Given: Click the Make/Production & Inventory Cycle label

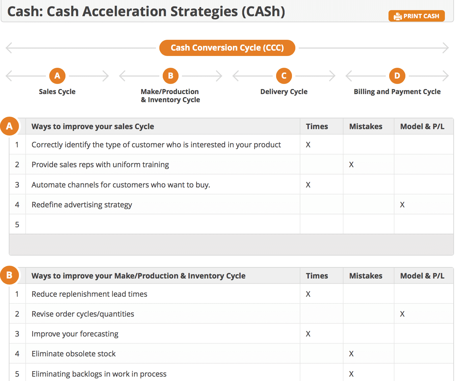Looking at the screenshot, I should [170, 96].
